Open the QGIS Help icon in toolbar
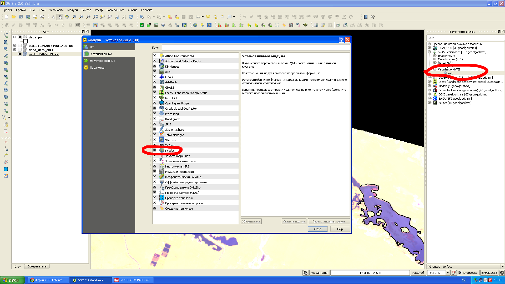505x284 pixels. 365,17
